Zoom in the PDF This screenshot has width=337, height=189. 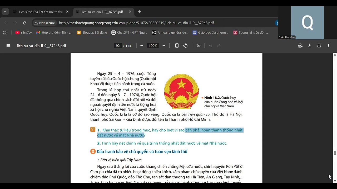point(164,46)
